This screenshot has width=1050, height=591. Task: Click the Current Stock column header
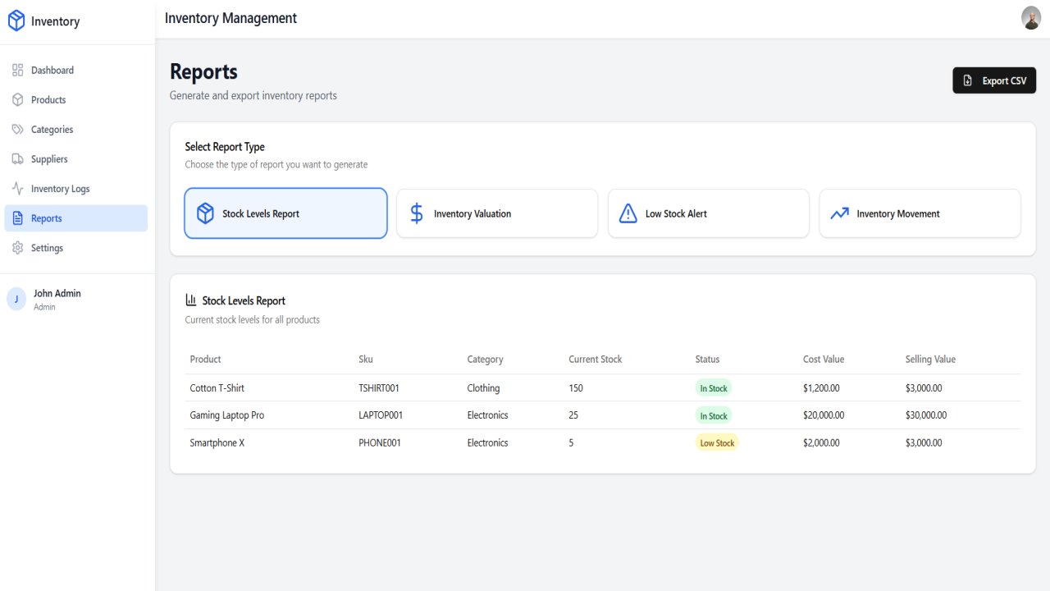tap(596, 360)
